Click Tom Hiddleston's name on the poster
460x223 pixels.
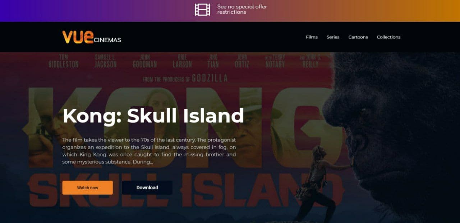pos(63,61)
